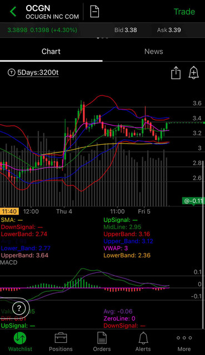Tap the VWAP: 3 indicator value

116,248
